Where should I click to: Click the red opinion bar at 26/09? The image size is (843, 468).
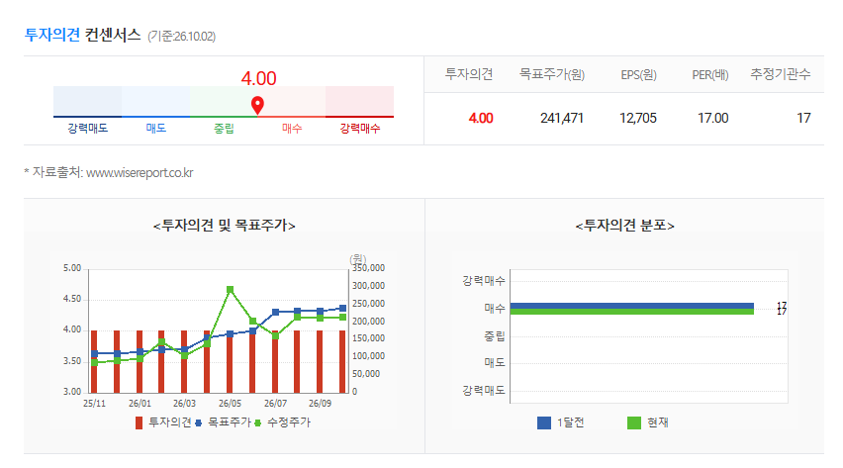coord(320,361)
